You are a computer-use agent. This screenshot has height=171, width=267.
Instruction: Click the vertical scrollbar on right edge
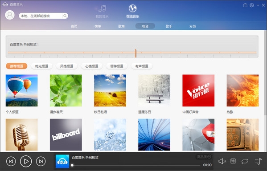tap(265, 73)
